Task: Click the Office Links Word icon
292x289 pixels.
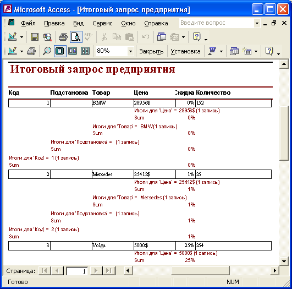Action: [212, 51]
